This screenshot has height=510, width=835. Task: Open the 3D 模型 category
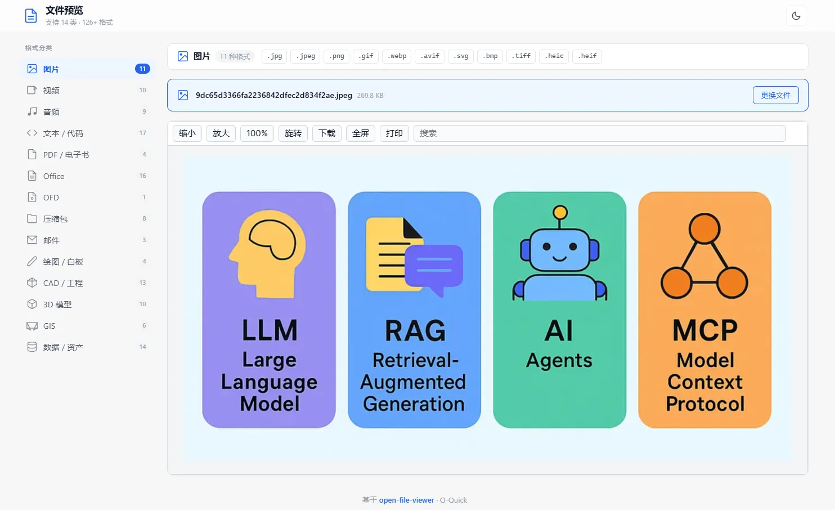tap(88, 304)
